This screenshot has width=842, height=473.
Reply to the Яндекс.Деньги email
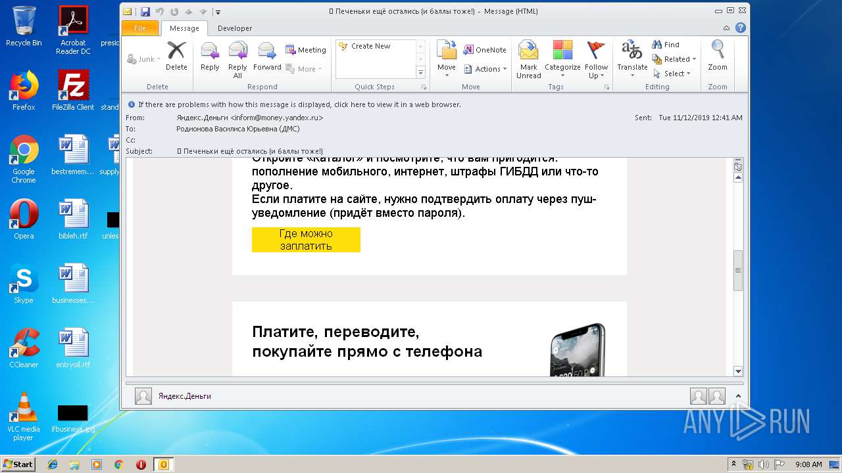coord(210,56)
